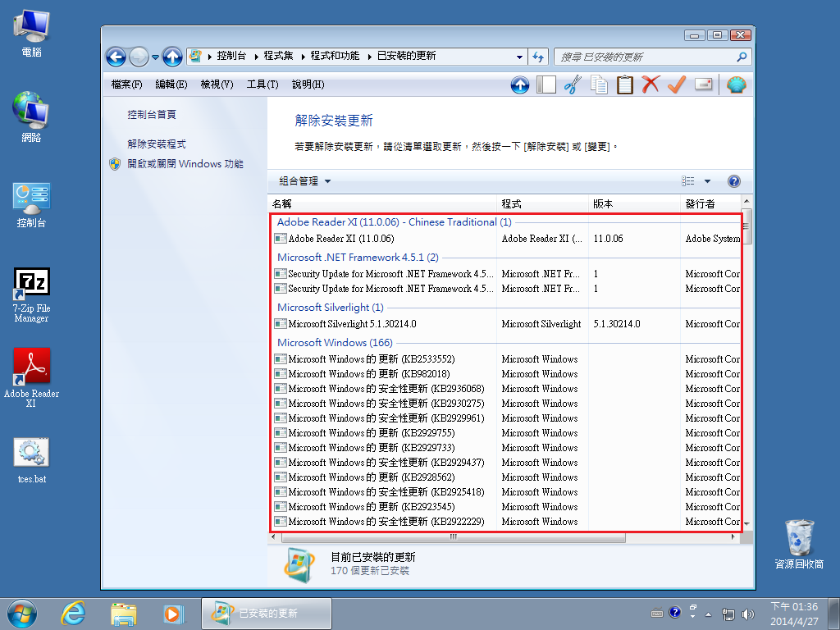This screenshot has width=840, height=630.
Task: Open the 7-Zip File Manager desktop shortcut
Action: [32, 295]
